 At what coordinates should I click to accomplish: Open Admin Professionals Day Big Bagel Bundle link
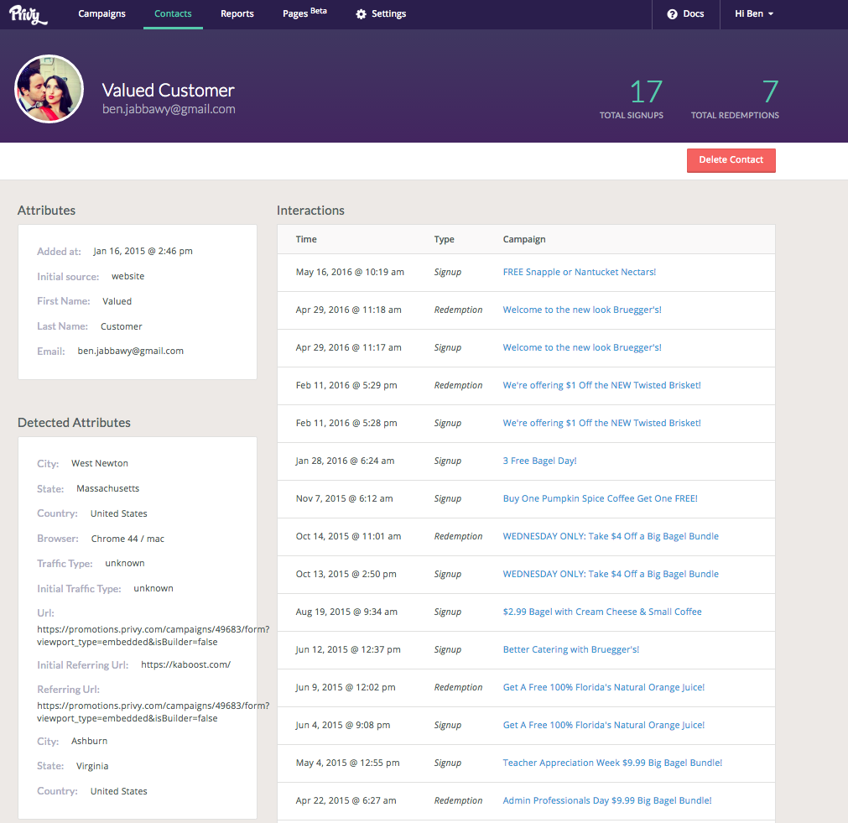coord(607,800)
